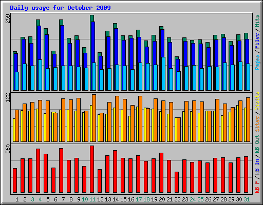Click the blue files bar for day 14

tap(116, 46)
